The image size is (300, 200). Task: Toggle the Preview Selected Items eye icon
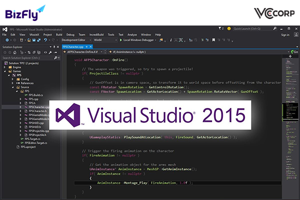pyautogui.click(x=45, y=52)
